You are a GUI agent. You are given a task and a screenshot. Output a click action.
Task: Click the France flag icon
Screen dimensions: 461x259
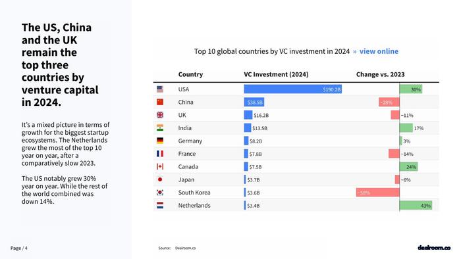160,154
